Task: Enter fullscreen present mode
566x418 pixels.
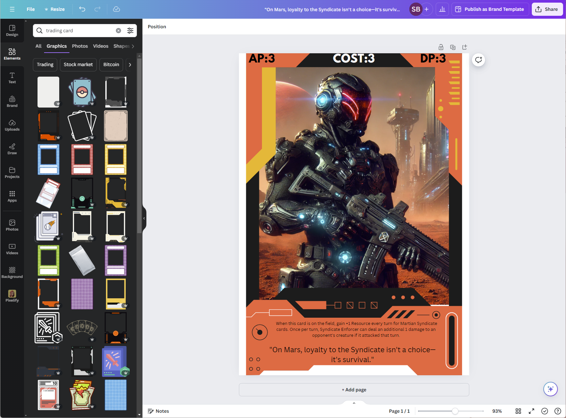Action: pyautogui.click(x=531, y=411)
